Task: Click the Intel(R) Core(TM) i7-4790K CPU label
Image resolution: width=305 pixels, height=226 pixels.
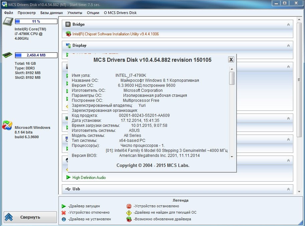Action: click(30, 34)
